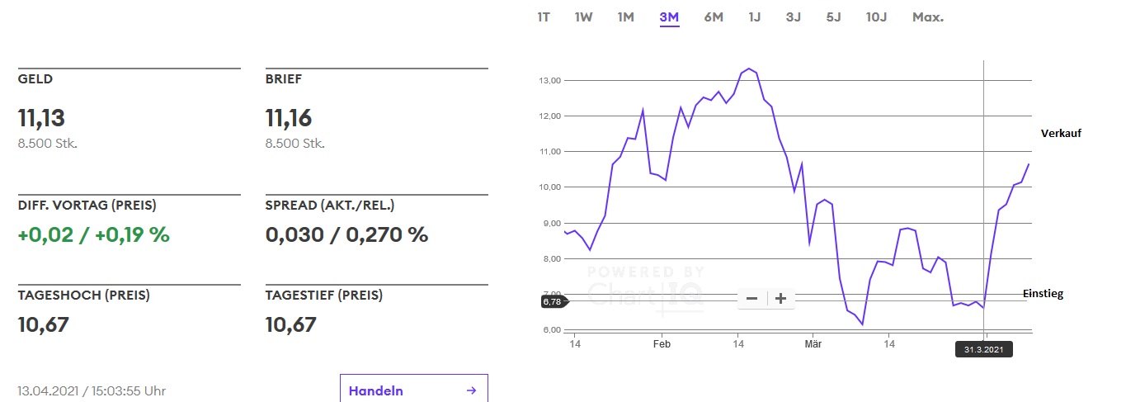Select the active 3M range tab
Screen dimensions: 1126x402
pyautogui.click(x=669, y=17)
